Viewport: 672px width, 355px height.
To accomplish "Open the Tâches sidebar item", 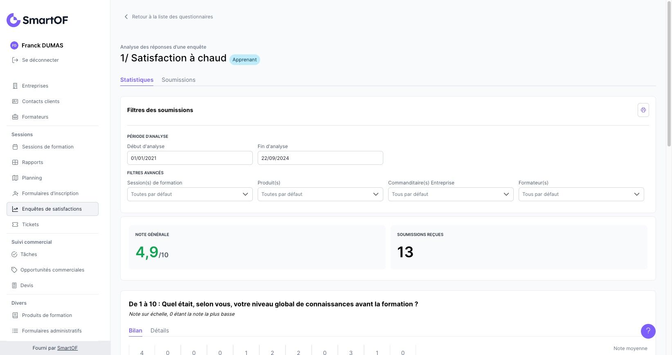I will coord(29,254).
